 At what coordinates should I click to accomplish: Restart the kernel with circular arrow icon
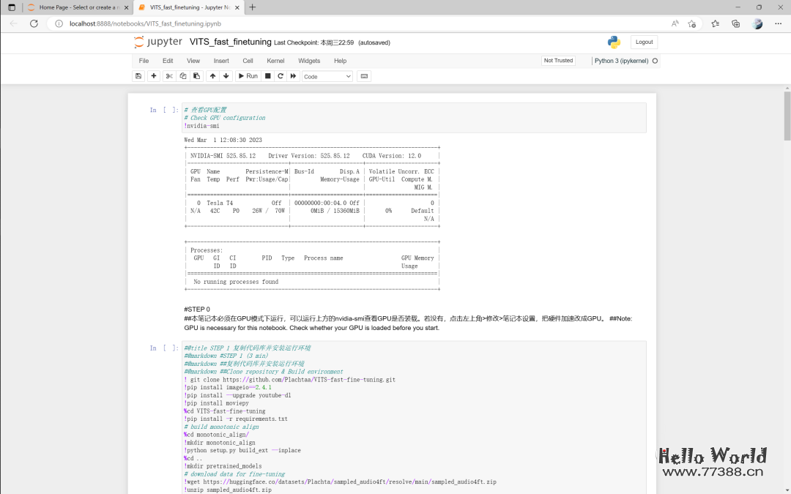pyautogui.click(x=281, y=76)
